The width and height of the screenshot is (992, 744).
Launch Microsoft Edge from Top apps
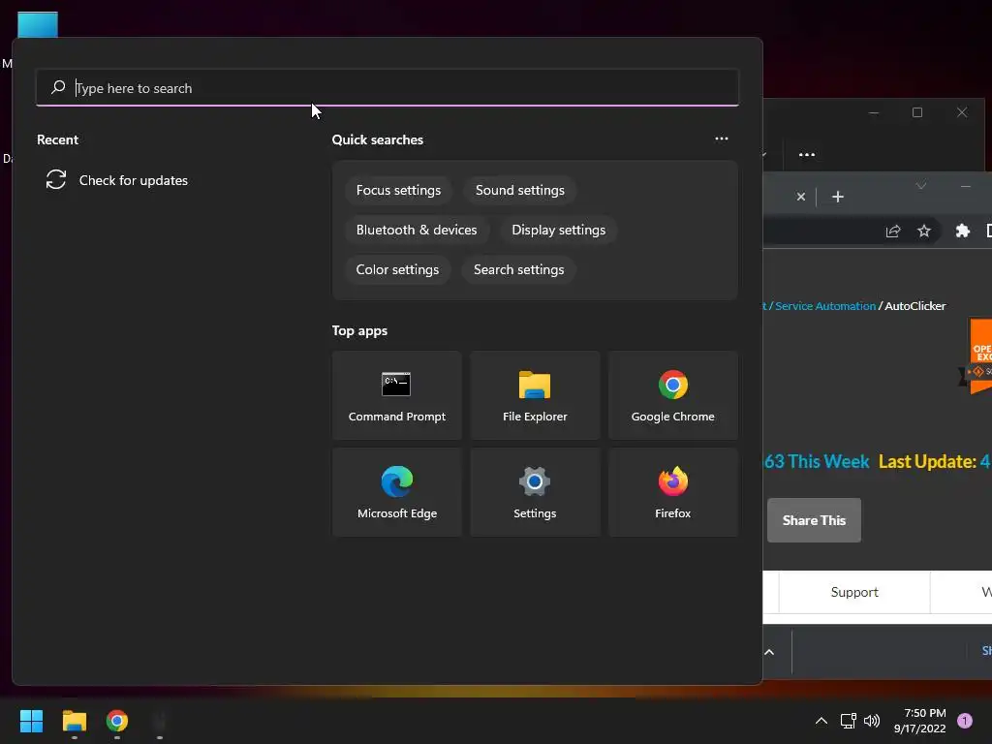coord(396,492)
